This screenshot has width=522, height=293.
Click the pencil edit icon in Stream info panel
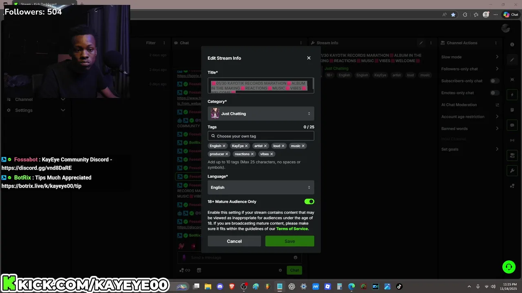pos(421,43)
